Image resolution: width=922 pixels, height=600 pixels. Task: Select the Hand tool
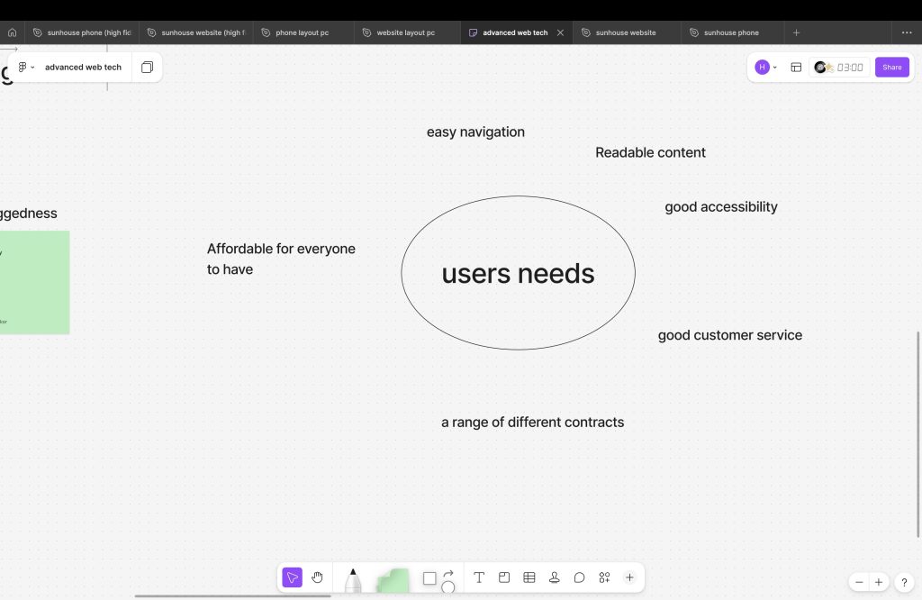point(317,577)
